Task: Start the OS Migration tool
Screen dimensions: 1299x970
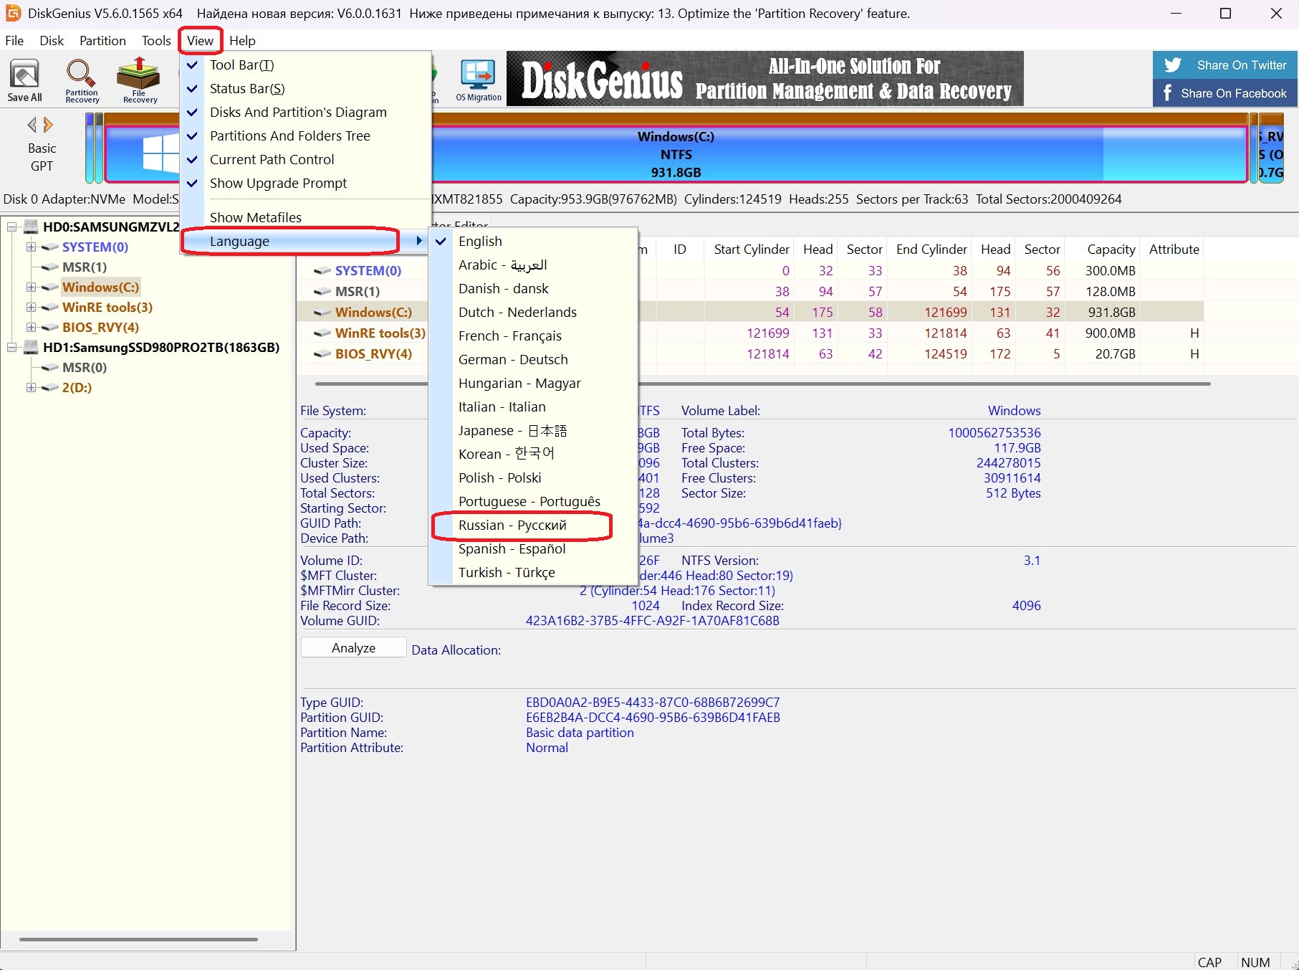Action: tap(478, 80)
